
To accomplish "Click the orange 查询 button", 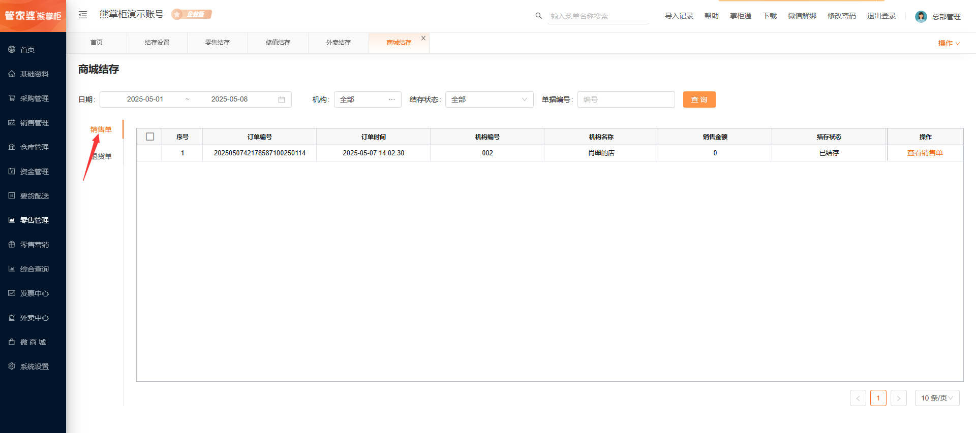I will click(699, 99).
